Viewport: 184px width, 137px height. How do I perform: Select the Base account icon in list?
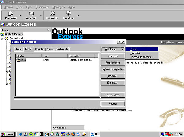(18, 60)
